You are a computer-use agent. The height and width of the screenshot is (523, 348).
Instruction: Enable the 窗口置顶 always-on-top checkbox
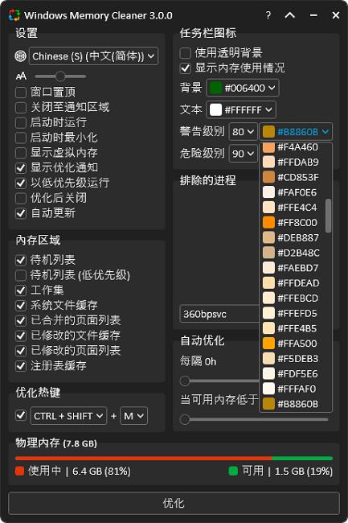coord(21,92)
